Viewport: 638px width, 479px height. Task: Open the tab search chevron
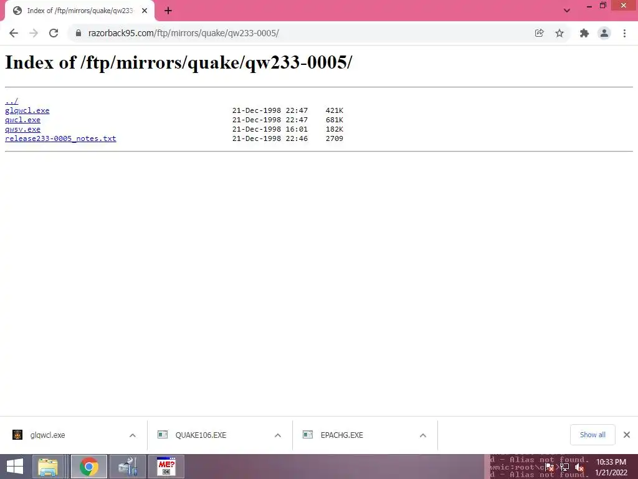566,11
